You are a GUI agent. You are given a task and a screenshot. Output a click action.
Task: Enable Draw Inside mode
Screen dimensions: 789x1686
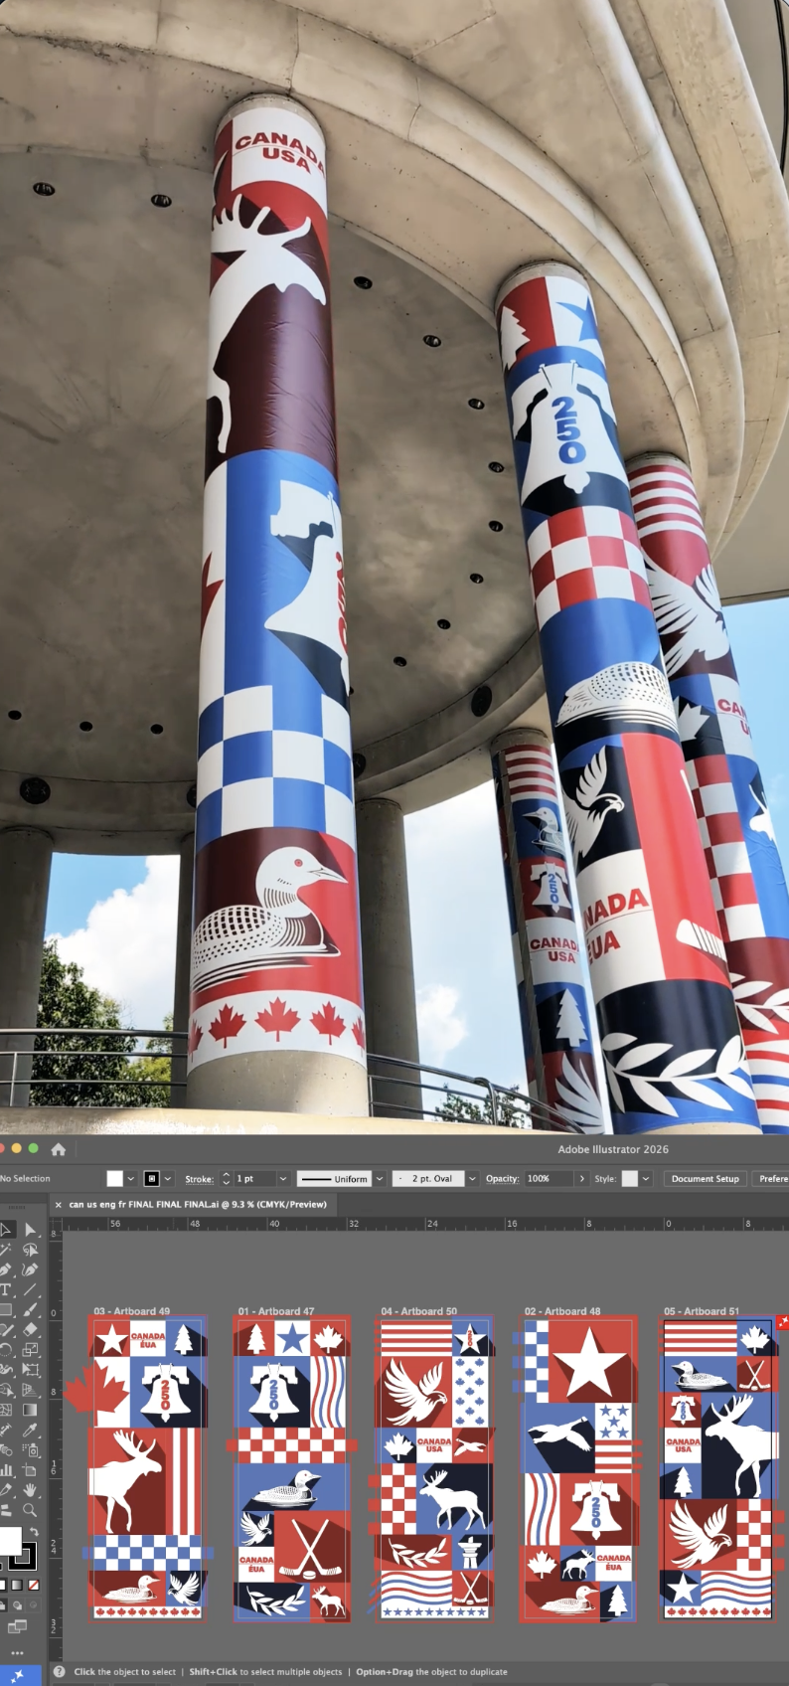pyautogui.click(x=34, y=1604)
